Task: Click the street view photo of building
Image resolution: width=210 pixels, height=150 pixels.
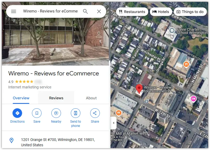Action: click(55, 42)
